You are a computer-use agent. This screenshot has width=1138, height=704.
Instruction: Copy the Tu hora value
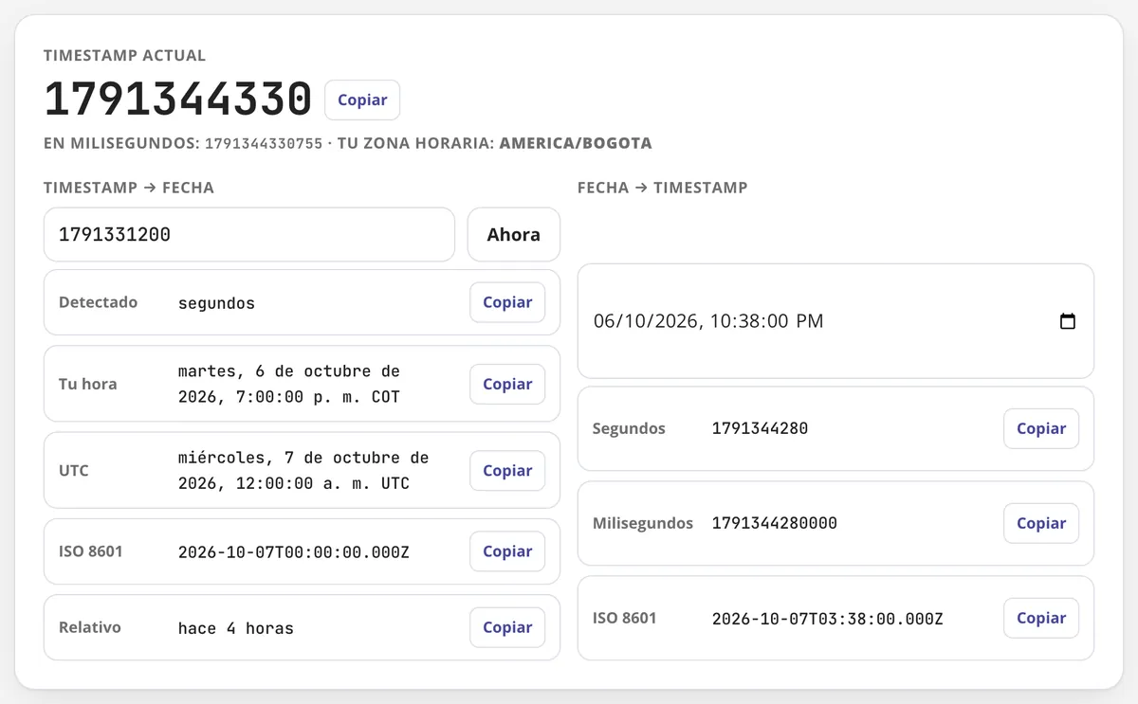tap(507, 384)
